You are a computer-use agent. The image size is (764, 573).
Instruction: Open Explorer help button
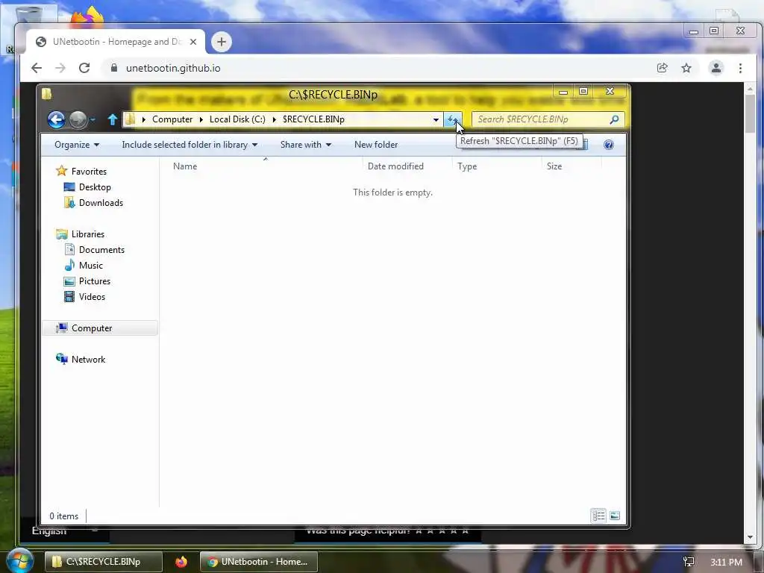point(608,145)
